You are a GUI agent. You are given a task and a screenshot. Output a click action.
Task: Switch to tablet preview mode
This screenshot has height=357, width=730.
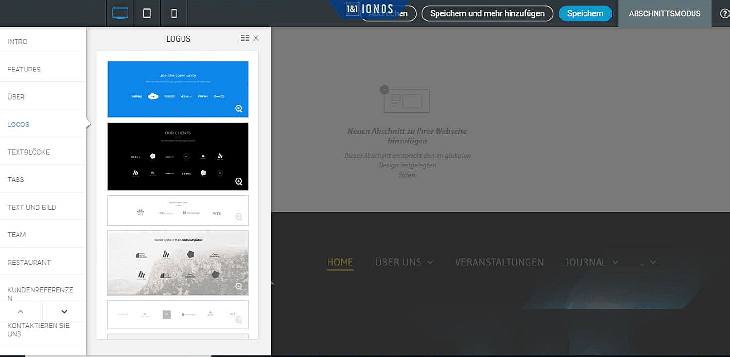tap(147, 14)
